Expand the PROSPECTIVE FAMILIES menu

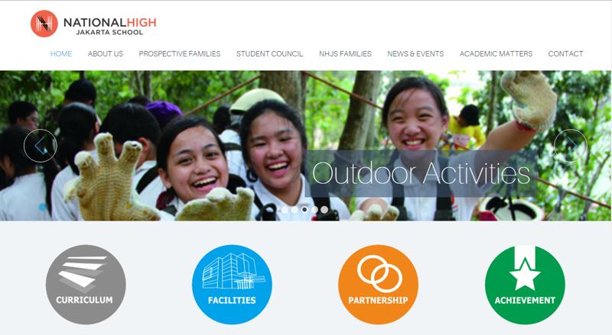click(x=180, y=53)
